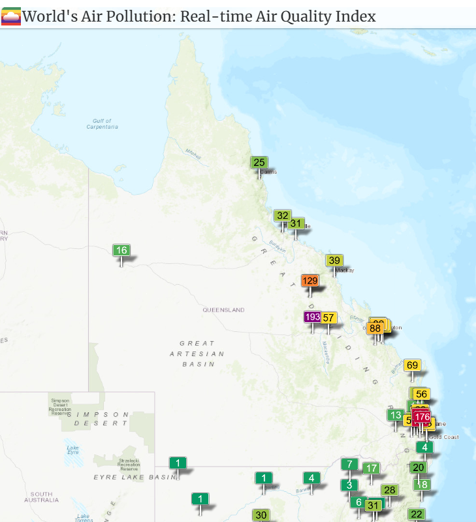Image resolution: width=476 pixels, height=522 pixels.
Task: Select the purple 193 AQI marker
Action: [x=312, y=317]
